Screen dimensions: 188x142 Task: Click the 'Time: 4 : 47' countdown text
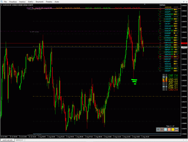tap(170, 126)
